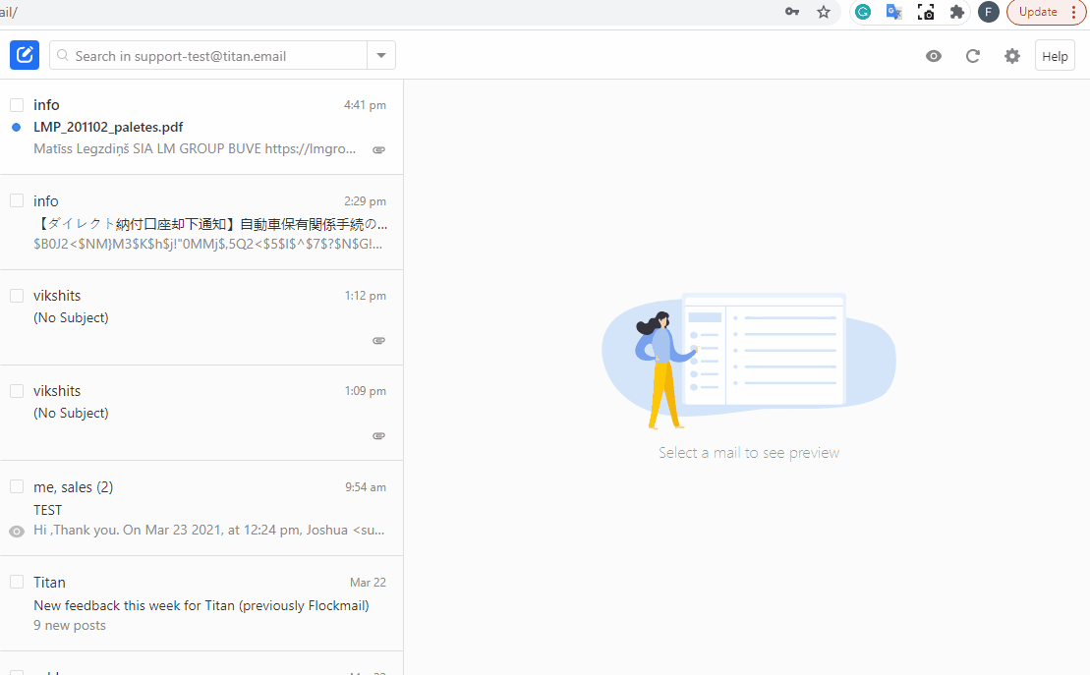Refresh the mailbox with the reload icon
Image resolution: width=1090 pixels, height=675 pixels.
tap(972, 56)
